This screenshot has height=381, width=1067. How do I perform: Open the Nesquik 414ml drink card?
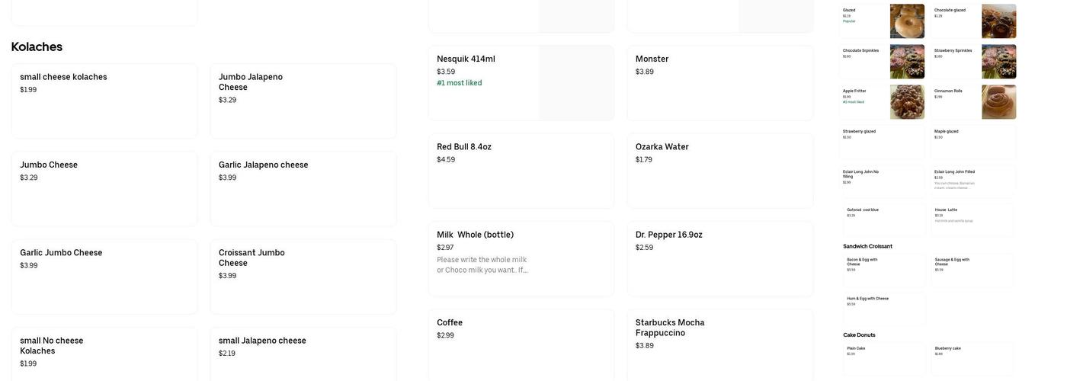click(521, 82)
